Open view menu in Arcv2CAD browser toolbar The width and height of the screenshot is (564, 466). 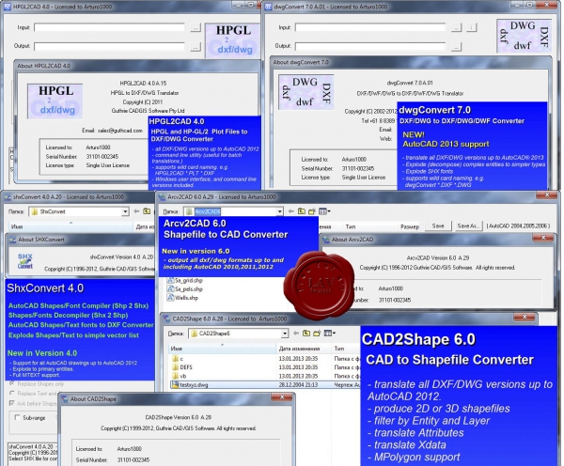[324, 211]
